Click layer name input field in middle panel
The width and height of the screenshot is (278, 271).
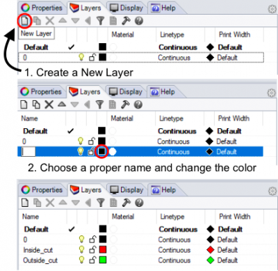point(28,151)
